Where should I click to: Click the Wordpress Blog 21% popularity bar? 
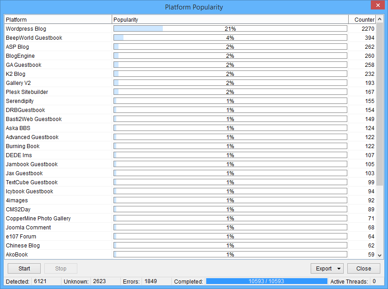pyautogui.click(x=230, y=29)
